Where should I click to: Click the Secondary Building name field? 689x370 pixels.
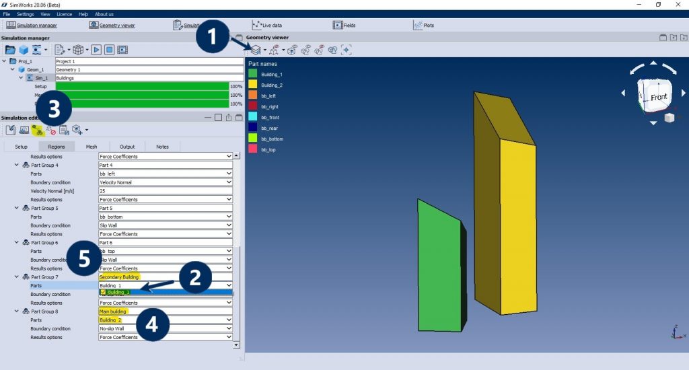166,277
